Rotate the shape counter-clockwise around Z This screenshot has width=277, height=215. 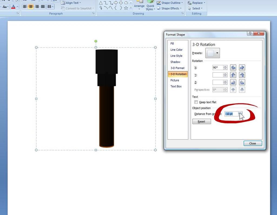[242, 82]
